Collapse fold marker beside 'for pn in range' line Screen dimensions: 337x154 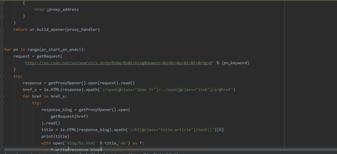point(2,50)
